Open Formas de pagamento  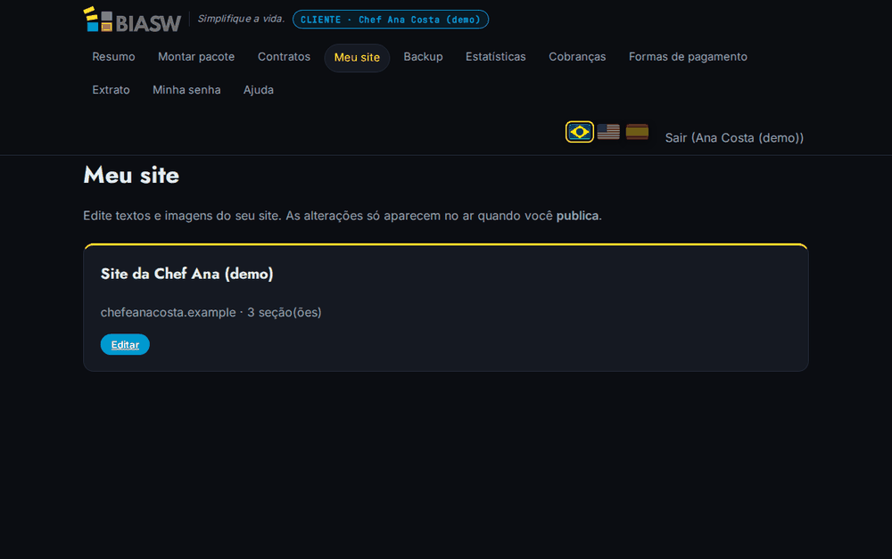tap(688, 57)
